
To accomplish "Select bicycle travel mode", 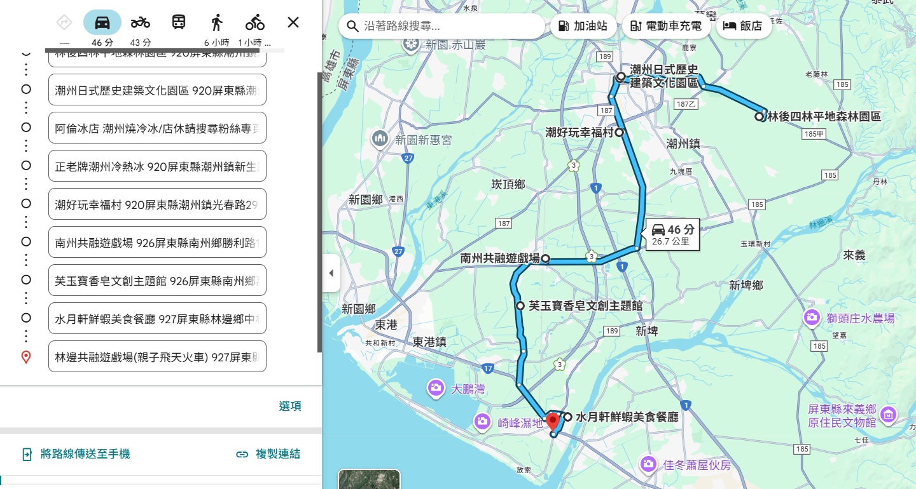I will point(255,23).
